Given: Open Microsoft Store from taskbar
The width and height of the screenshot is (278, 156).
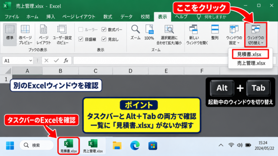Looking at the screenshot, I should [152, 146].
